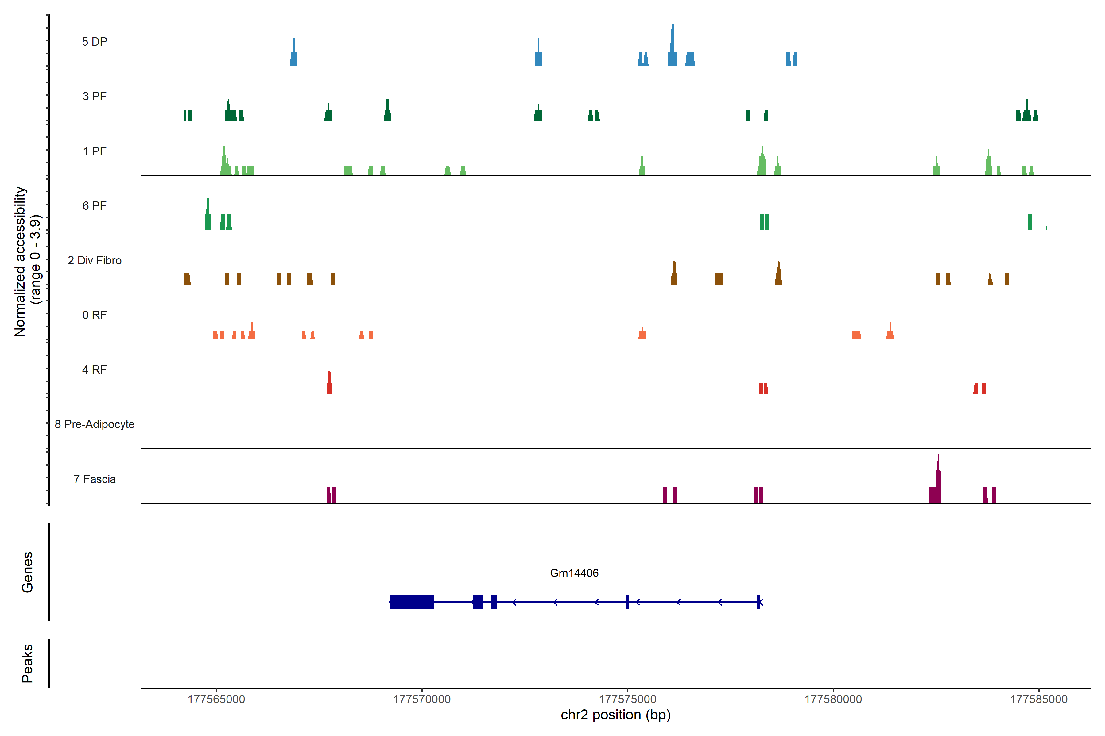Click the largest Gm14406 exon block

[x=412, y=602]
